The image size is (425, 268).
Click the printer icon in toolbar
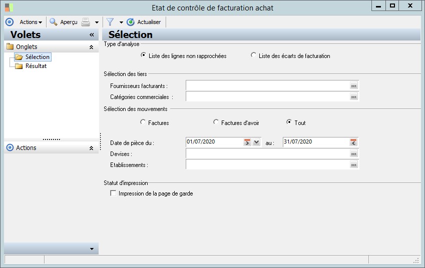[x=86, y=22]
